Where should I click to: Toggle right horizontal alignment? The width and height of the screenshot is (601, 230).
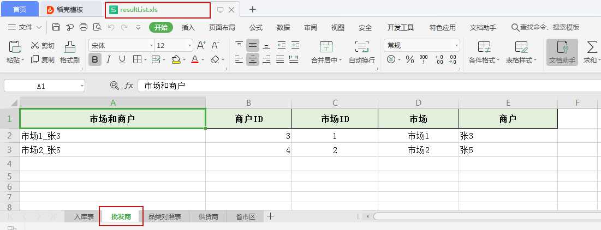pyautogui.click(x=266, y=59)
